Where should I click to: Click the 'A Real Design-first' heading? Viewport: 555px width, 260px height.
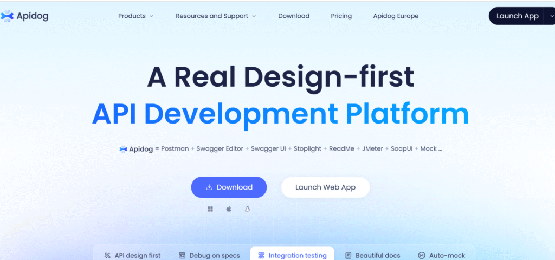pos(280,77)
